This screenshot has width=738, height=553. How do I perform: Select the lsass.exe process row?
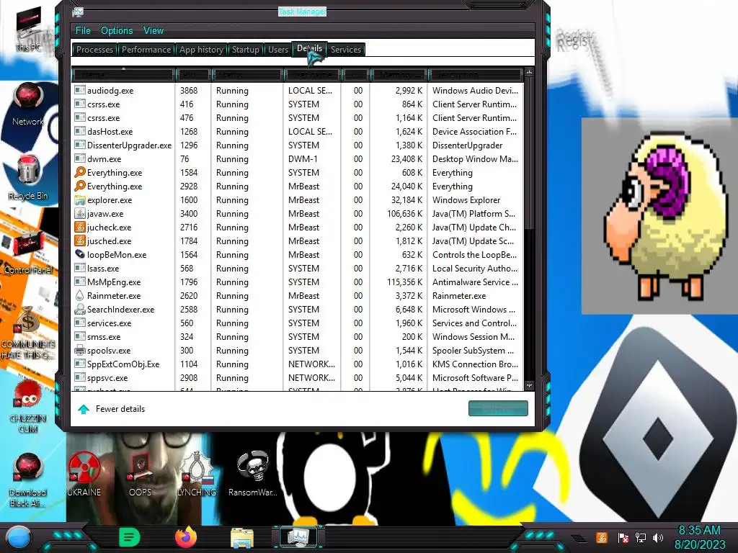click(298, 268)
